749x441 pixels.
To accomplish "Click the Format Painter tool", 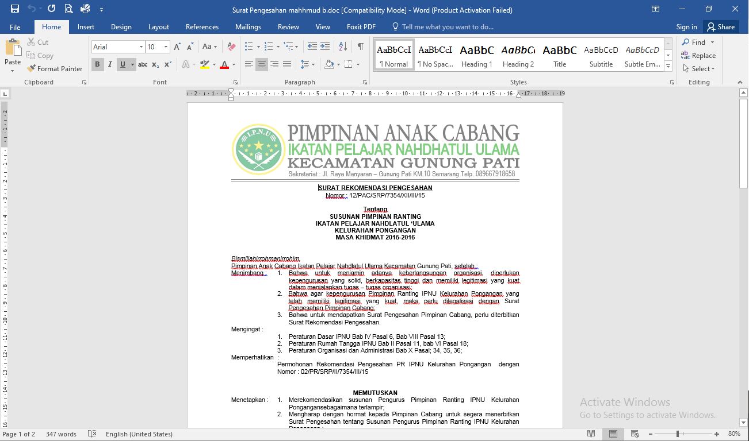I will pyautogui.click(x=55, y=69).
